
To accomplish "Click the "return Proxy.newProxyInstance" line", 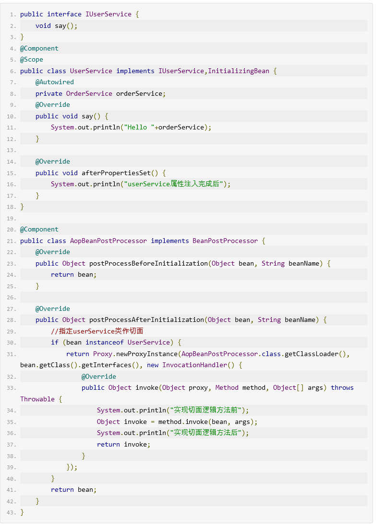I will pyautogui.click(x=208, y=354).
